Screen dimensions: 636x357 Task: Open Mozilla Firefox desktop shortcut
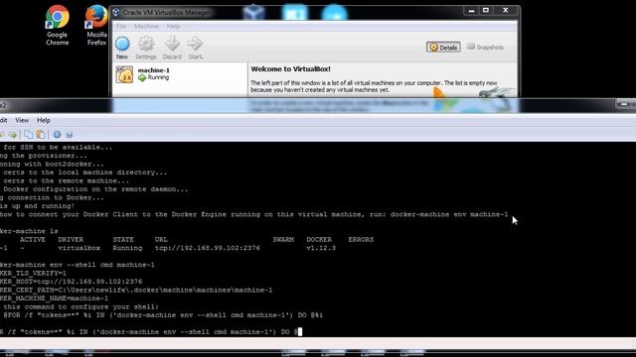96,24
